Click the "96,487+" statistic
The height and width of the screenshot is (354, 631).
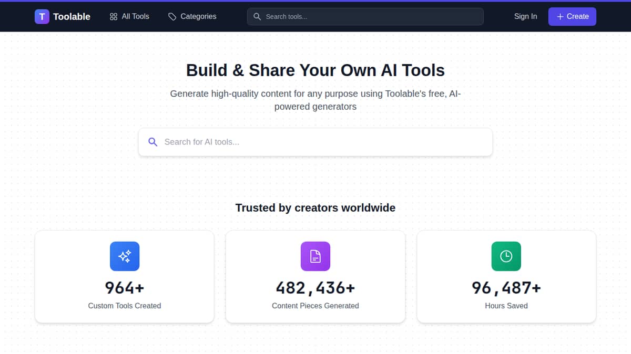tap(506, 288)
